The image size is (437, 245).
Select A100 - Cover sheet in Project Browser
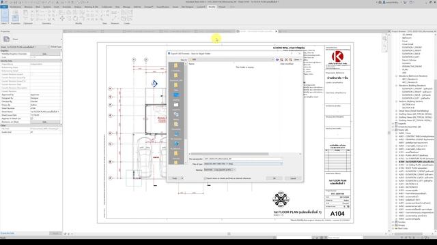click(x=405, y=133)
